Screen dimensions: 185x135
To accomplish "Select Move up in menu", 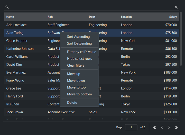I will click(x=79, y=74).
